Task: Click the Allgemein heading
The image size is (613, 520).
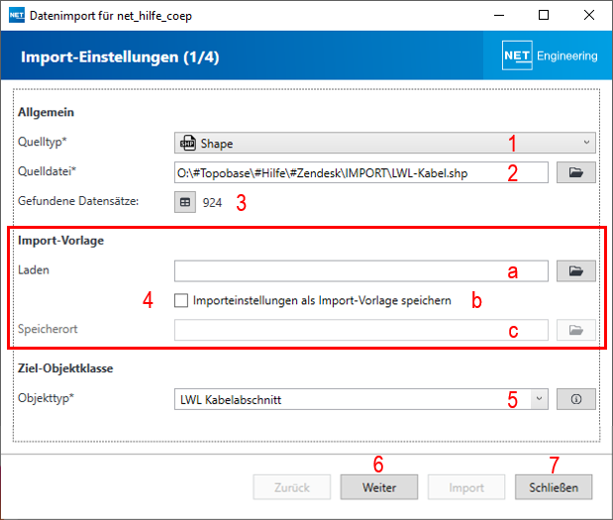Action: click(46, 112)
